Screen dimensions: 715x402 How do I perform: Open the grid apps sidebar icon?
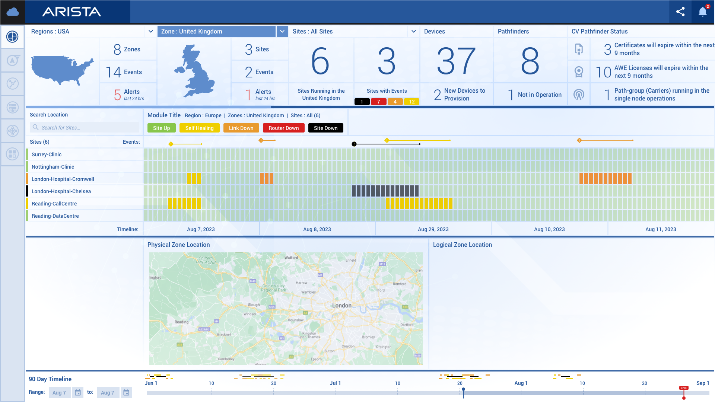(x=13, y=154)
